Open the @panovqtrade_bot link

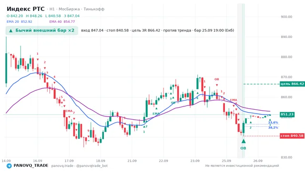coord(92,166)
